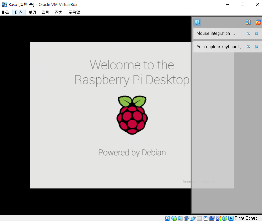
Task: Open the 입력 menu
Action: tap(46, 12)
